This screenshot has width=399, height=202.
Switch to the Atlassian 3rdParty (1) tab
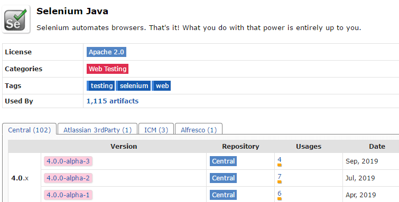(97, 130)
